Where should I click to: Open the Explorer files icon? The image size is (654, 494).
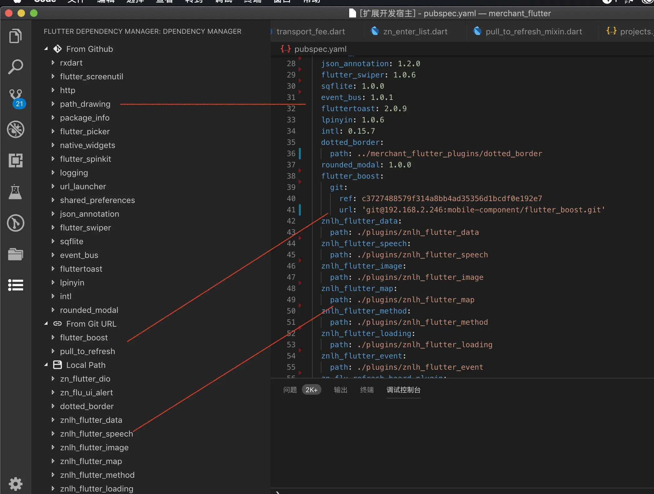pyautogui.click(x=15, y=36)
